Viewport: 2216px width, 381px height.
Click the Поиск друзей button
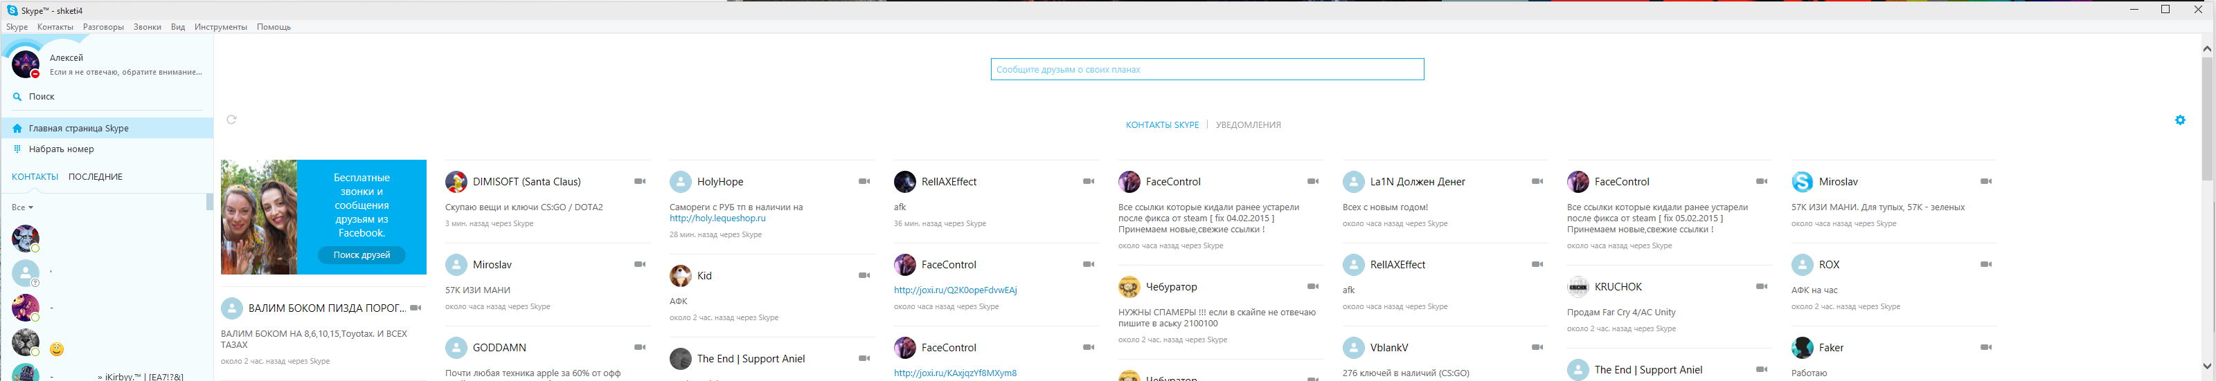click(x=361, y=255)
